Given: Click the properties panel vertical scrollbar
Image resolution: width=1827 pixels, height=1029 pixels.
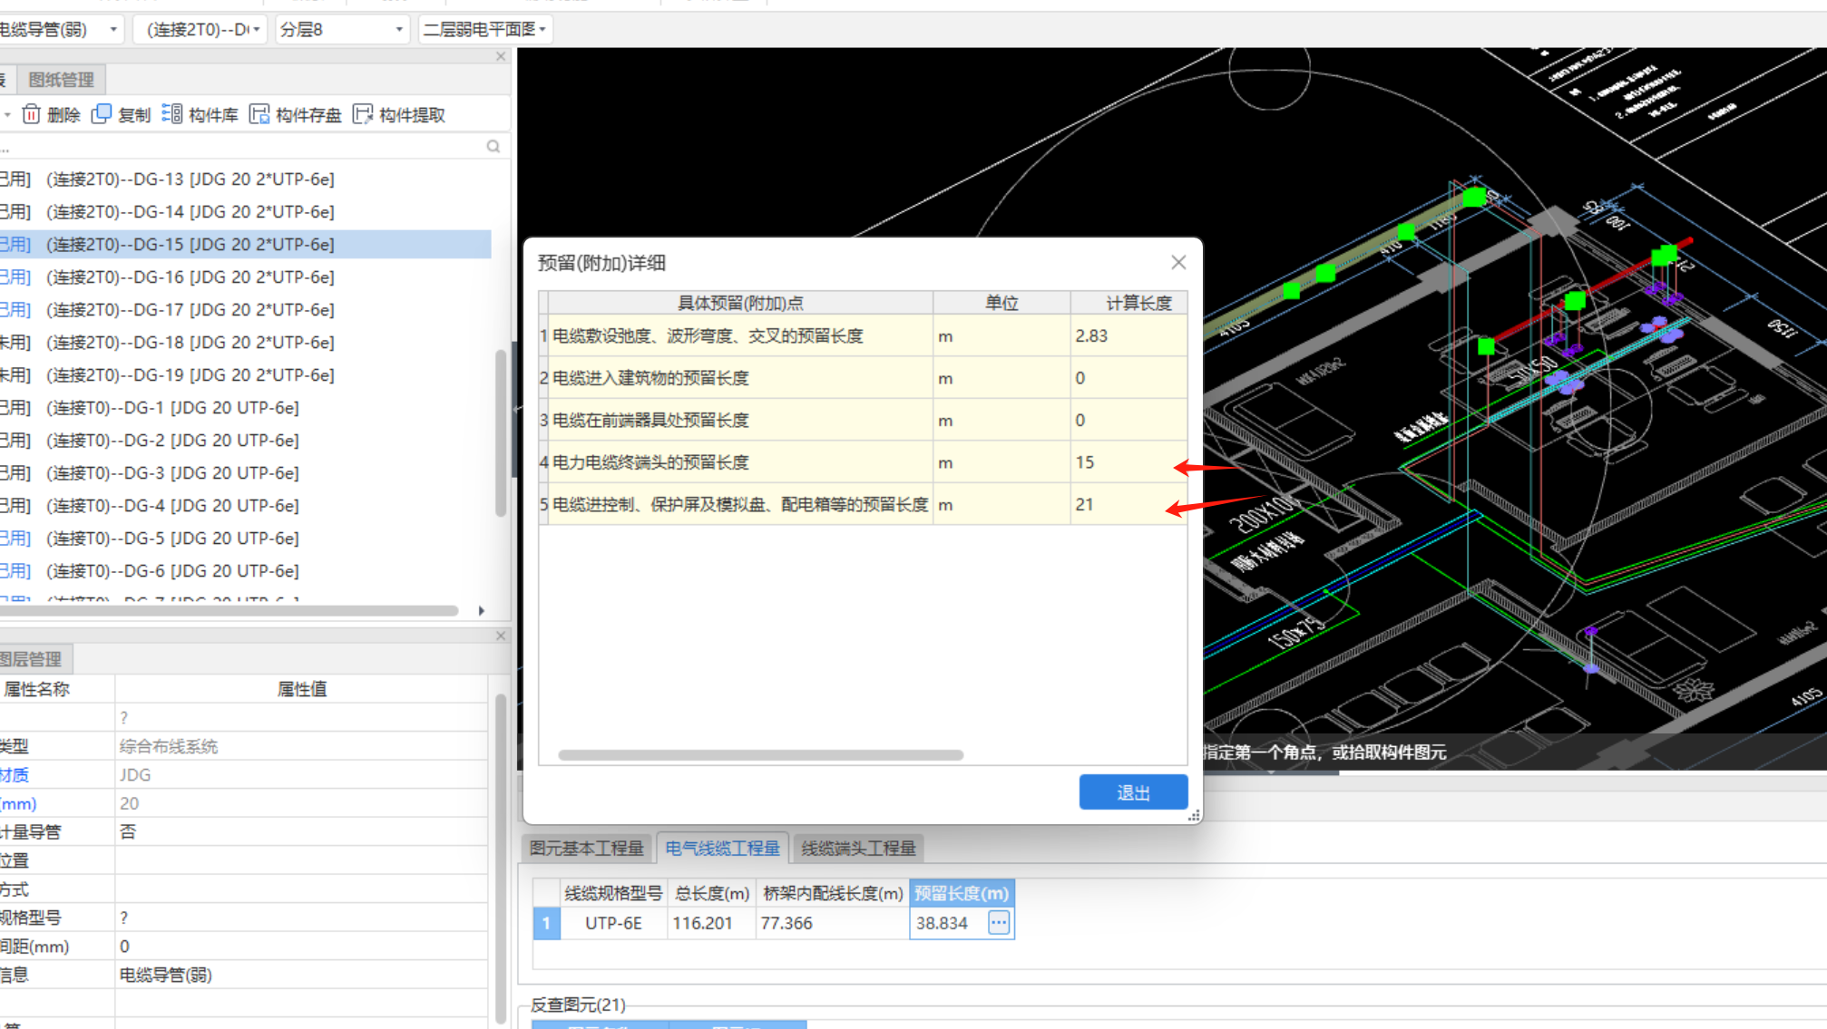Looking at the screenshot, I should click(501, 858).
